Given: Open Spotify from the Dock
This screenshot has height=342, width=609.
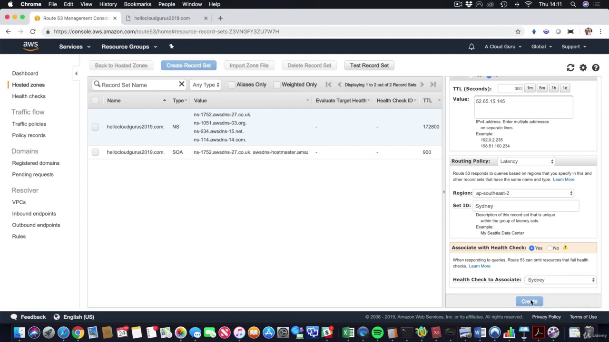Looking at the screenshot, I should [x=377, y=332].
